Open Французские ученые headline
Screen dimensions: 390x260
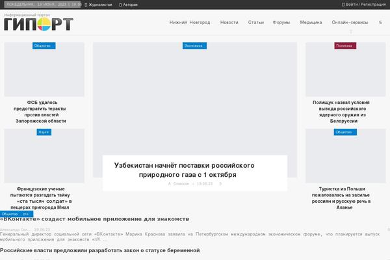(41, 198)
